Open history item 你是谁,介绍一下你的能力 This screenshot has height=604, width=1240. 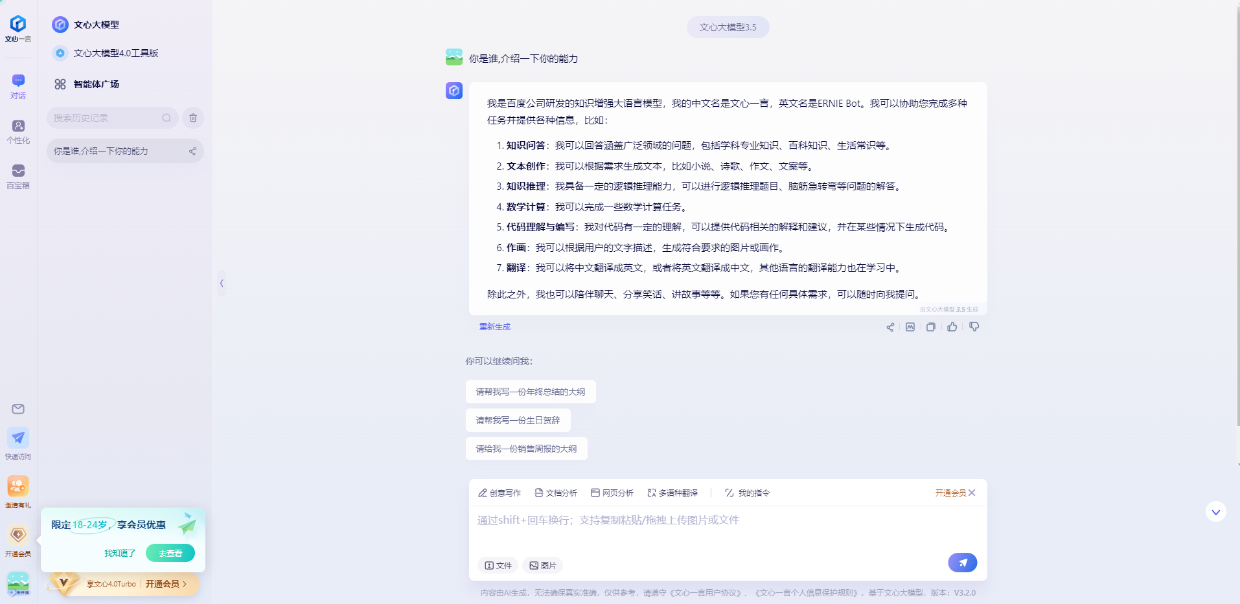(x=125, y=151)
